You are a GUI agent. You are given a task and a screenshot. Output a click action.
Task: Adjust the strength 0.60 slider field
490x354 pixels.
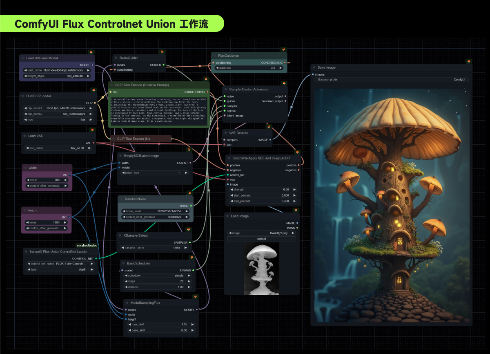(263, 189)
